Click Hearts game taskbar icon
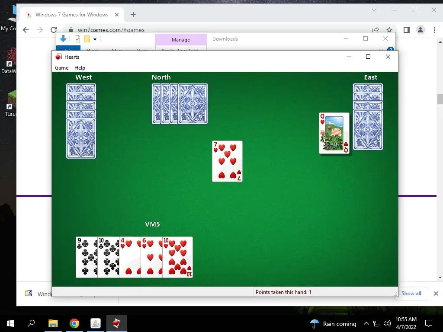 [117, 323]
